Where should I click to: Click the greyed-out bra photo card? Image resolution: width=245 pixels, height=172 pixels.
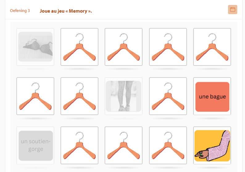point(35,47)
